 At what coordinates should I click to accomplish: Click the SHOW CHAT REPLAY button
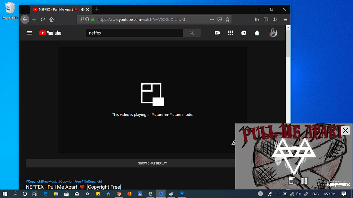(x=152, y=163)
